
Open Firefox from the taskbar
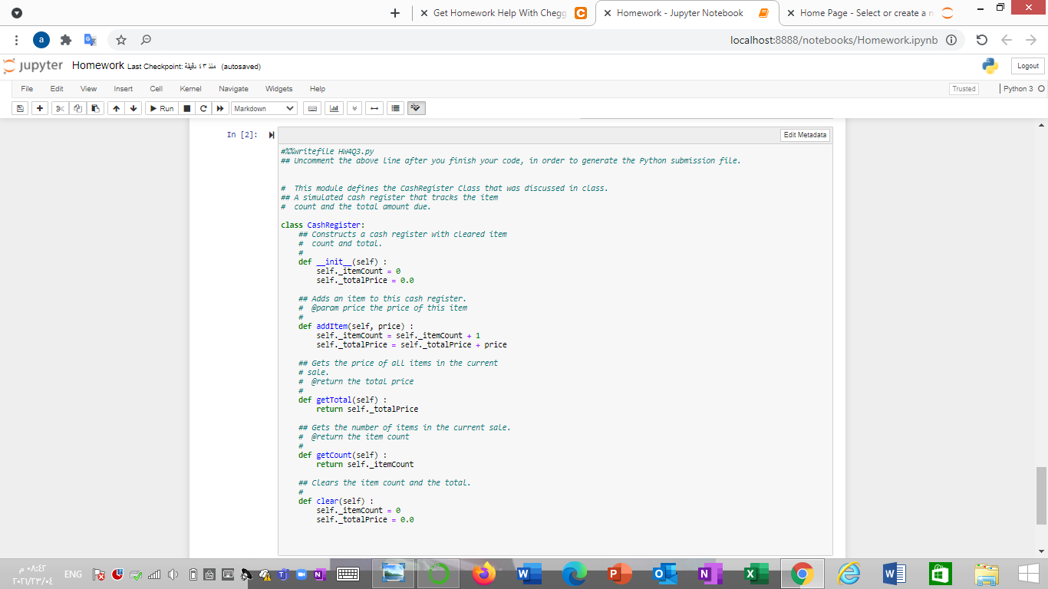484,574
